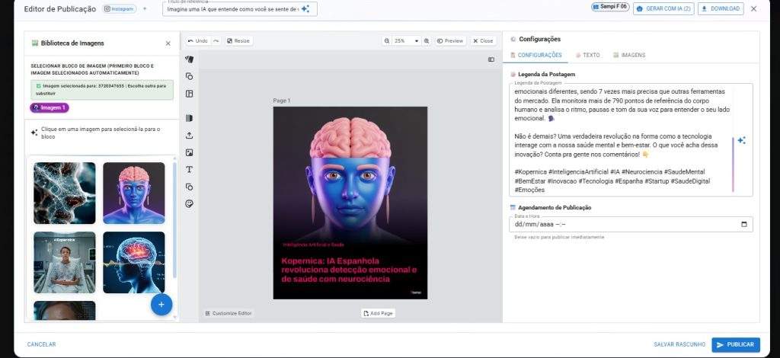Open the upload tool in editor sidebar
The width and height of the screenshot is (780, 358).
[190, 136]
